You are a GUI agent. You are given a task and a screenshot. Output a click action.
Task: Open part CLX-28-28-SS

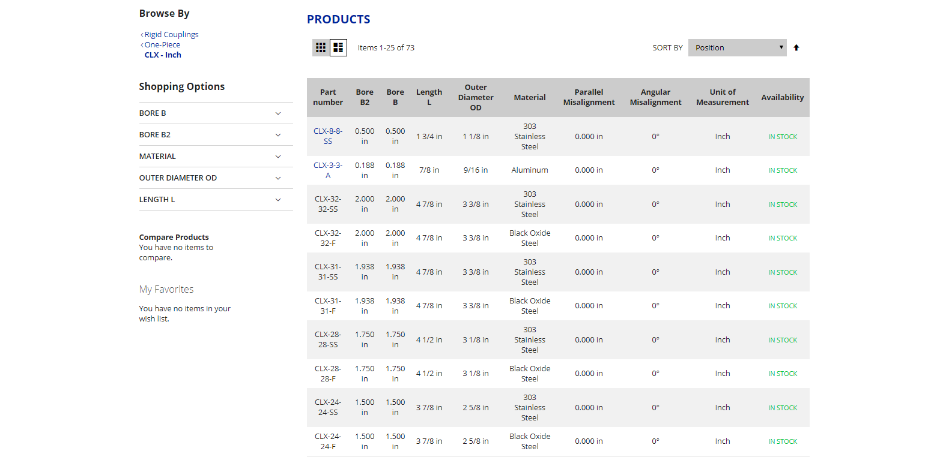(x=328, y=339)
